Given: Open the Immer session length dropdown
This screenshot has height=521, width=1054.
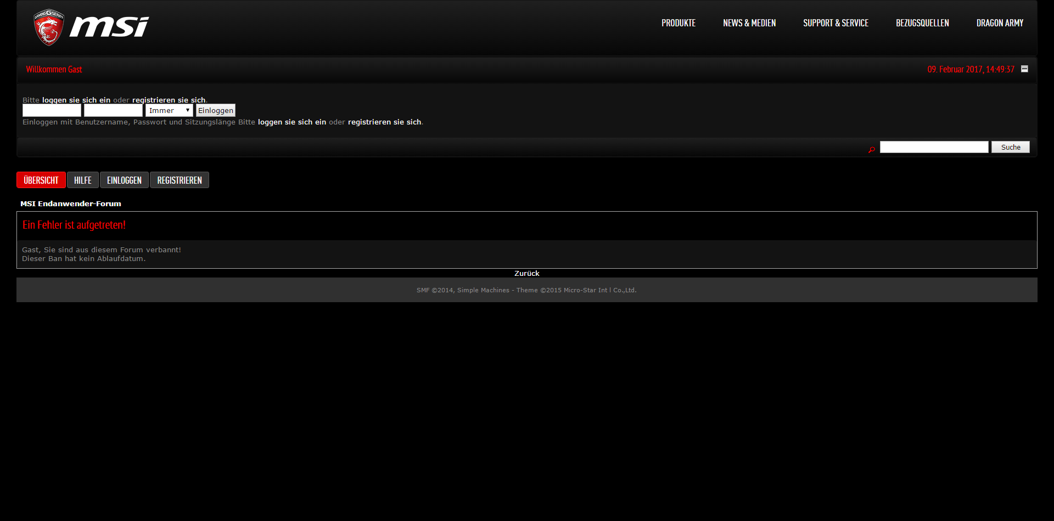Looking at the screenshot, I should coord(169,110).
